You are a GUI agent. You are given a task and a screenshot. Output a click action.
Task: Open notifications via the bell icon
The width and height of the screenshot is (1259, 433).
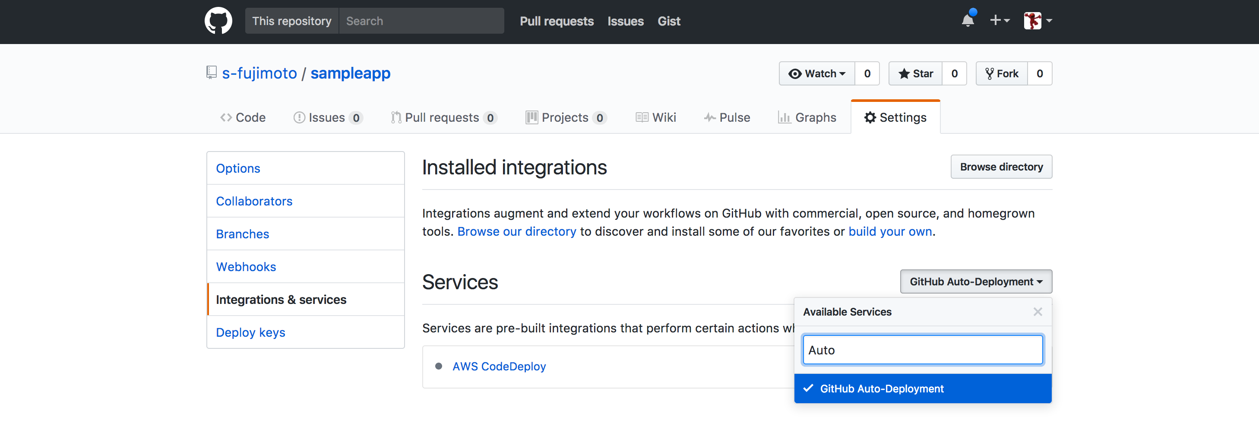pos(968,21)
